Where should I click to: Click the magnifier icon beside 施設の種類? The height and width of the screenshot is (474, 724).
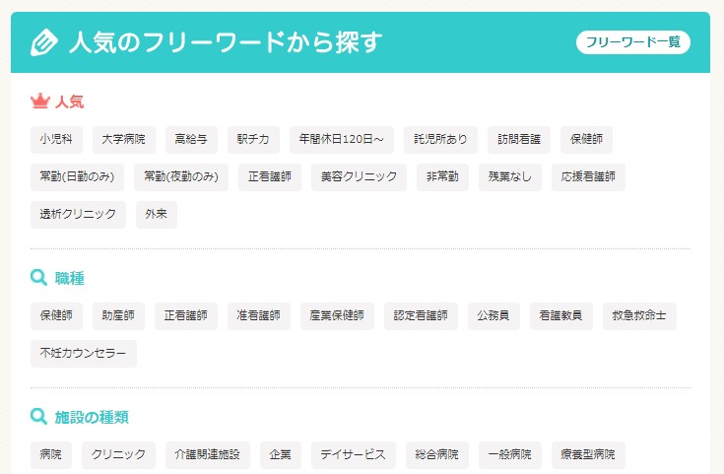pos(39,417)
